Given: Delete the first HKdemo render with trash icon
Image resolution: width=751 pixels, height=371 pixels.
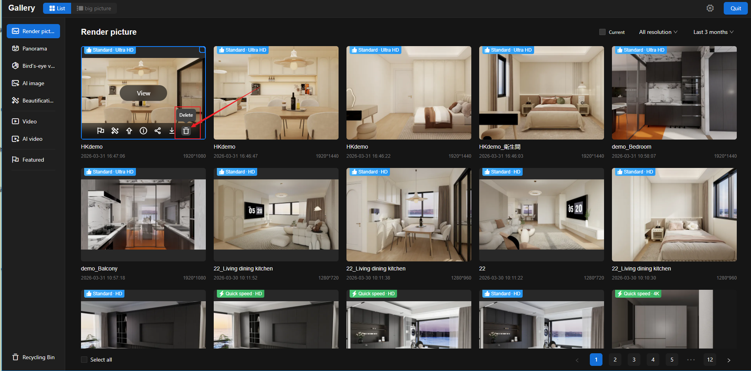Looking at the screenshot, I should (186, 131).
